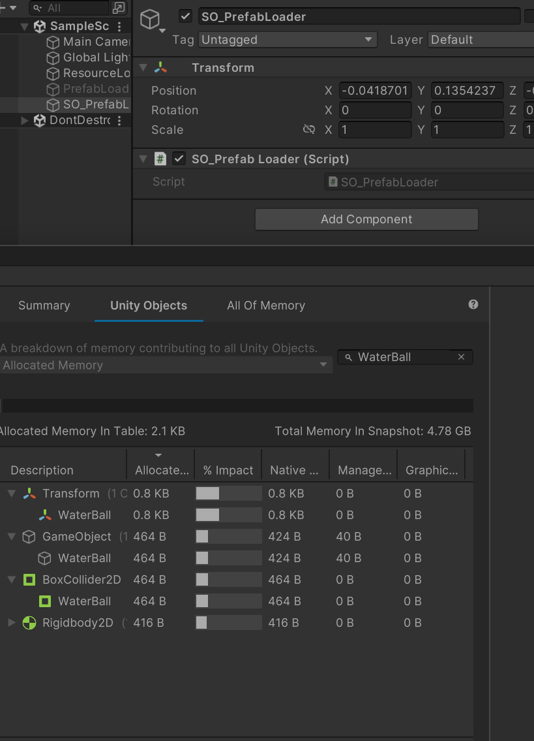The height and width of the screenshot is (741, 534).
Task: Click the Add Component button
Action: (x=366, y=219)
